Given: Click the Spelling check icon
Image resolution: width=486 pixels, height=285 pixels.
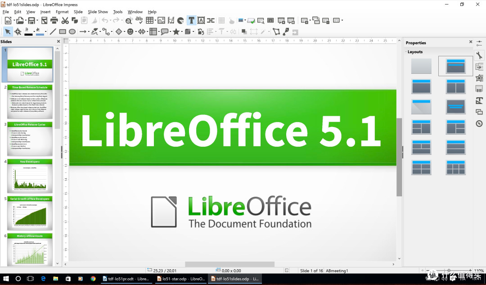Looking at the screenshot, I should pos(139,20).
